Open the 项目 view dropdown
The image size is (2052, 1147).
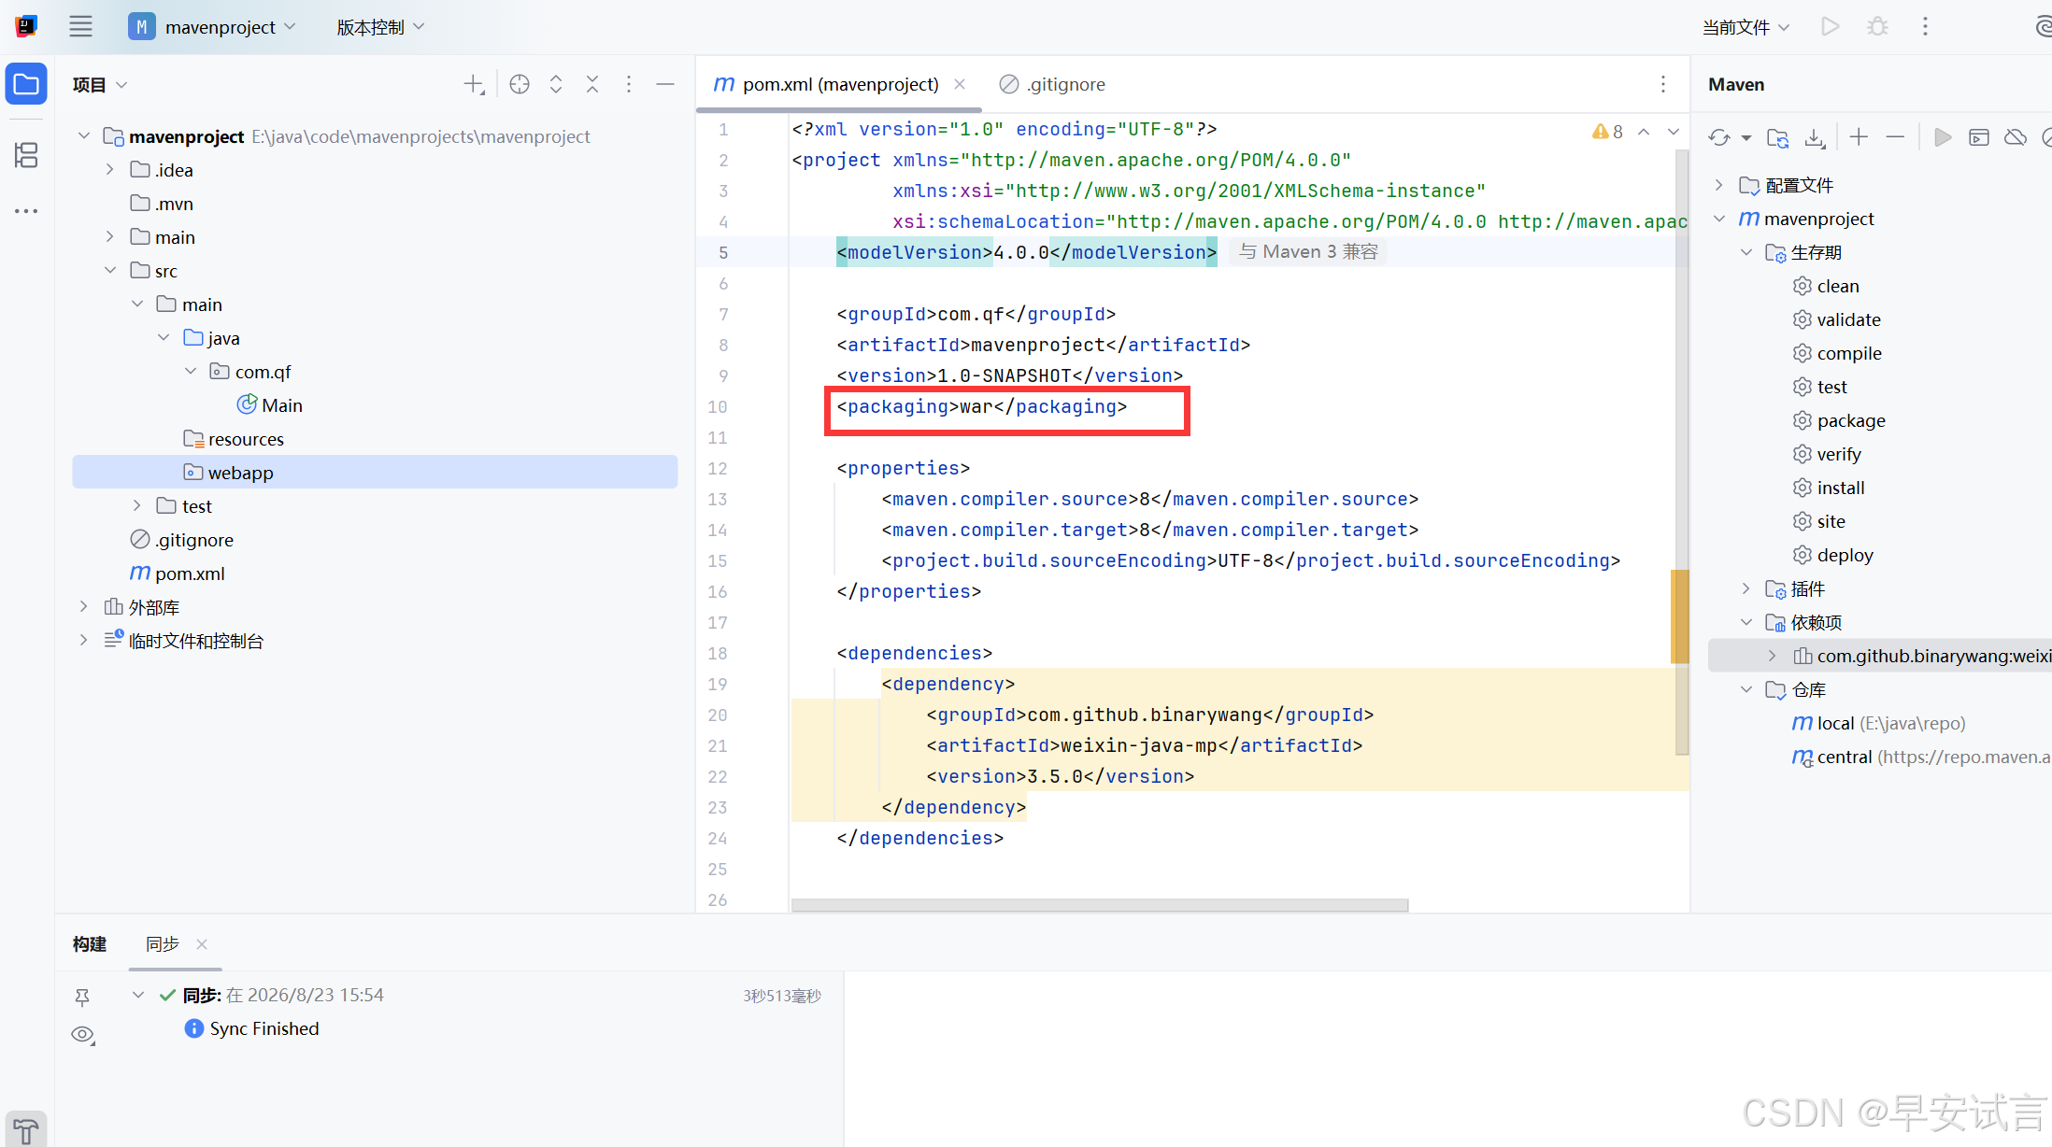point(99,85)
